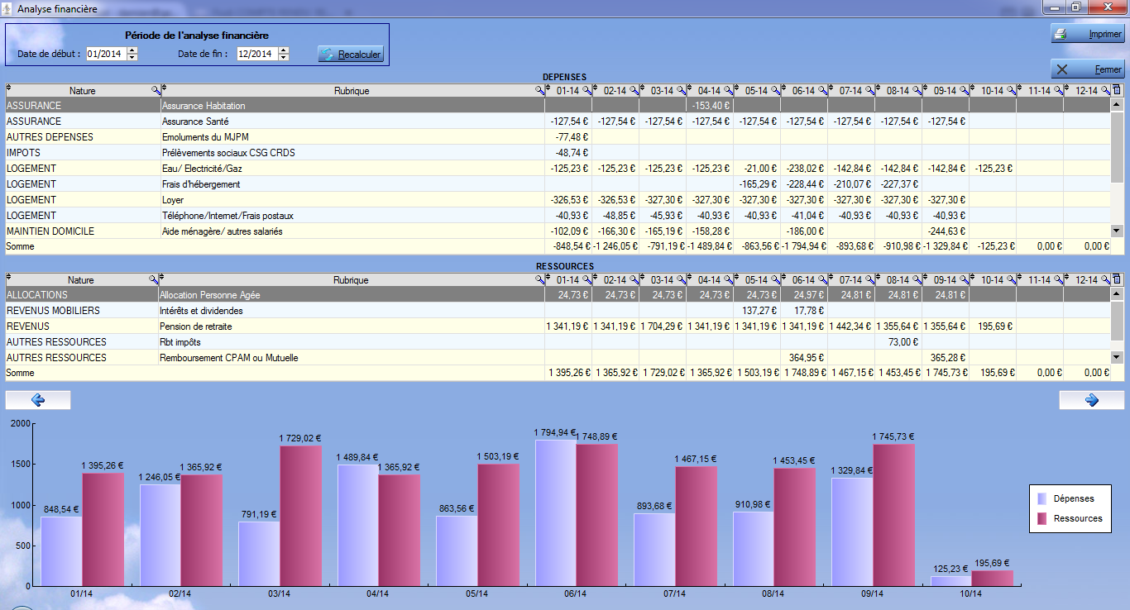Image resolution: width=1130 pixels, height=610 pixels.
Task: Click the Date de fin input field
Action: (x=256, y=54)
